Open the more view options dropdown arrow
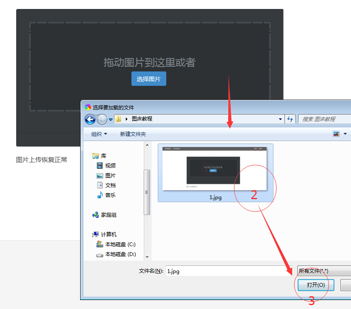Screen dimensions: 351x309 click(x=345, y=134)
